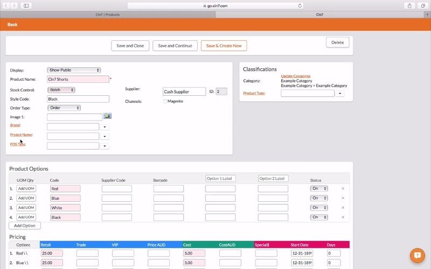Click the Style Code field
This screenshot has height=269, width=431.
78,99
